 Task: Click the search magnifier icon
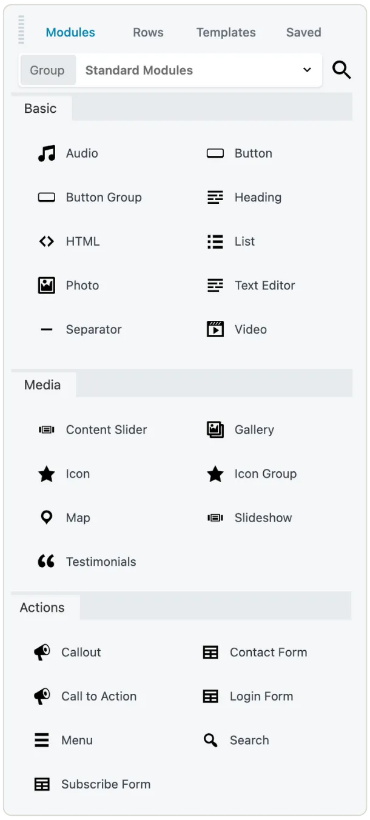(x=341, y=70)
